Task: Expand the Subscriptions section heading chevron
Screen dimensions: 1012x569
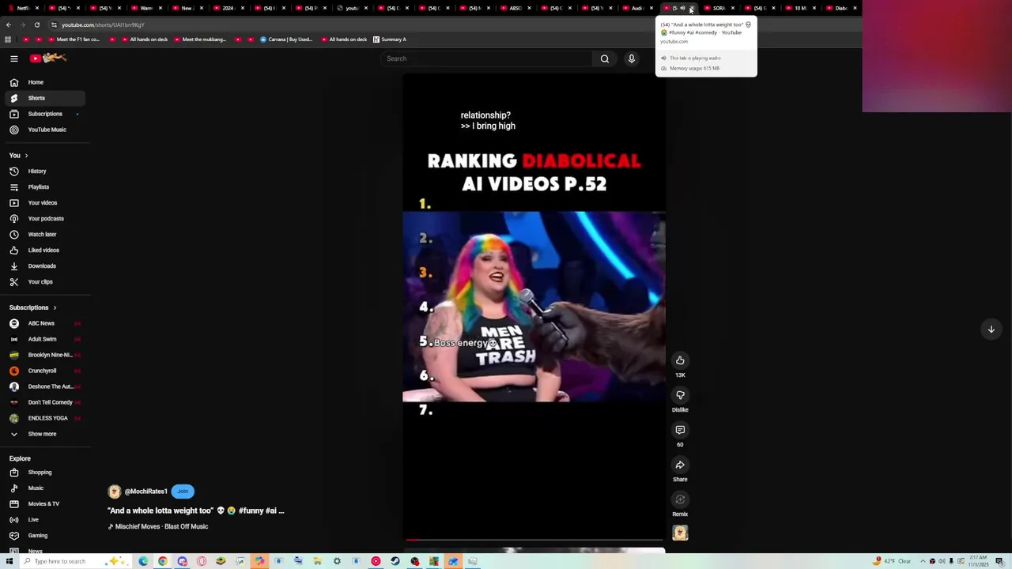Action: click(55, 308)
